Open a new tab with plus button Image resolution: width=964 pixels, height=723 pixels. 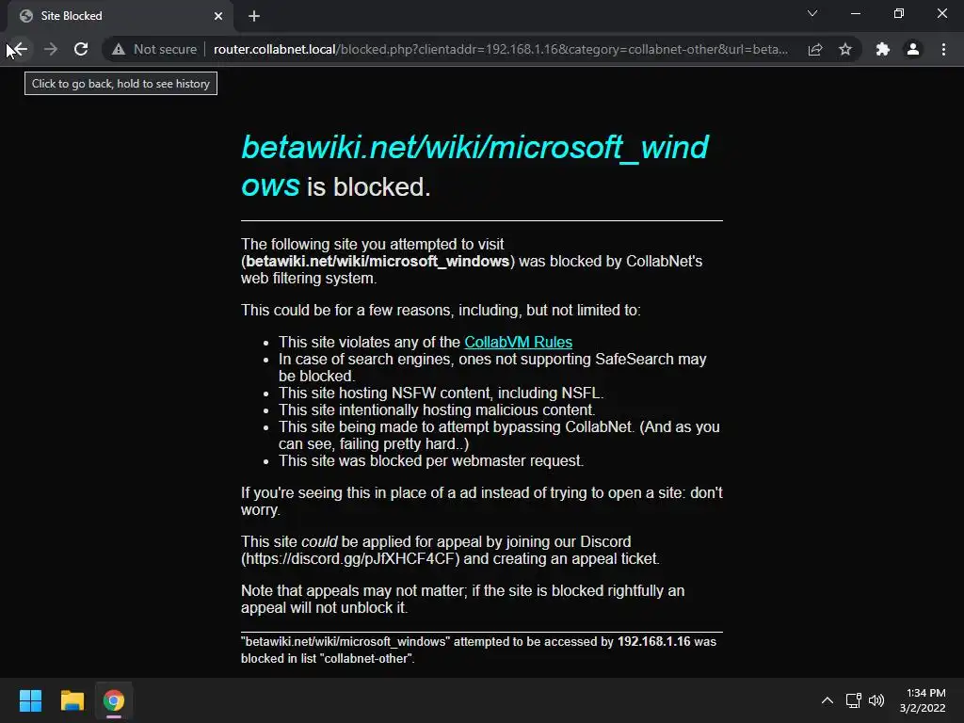(254, 16)
